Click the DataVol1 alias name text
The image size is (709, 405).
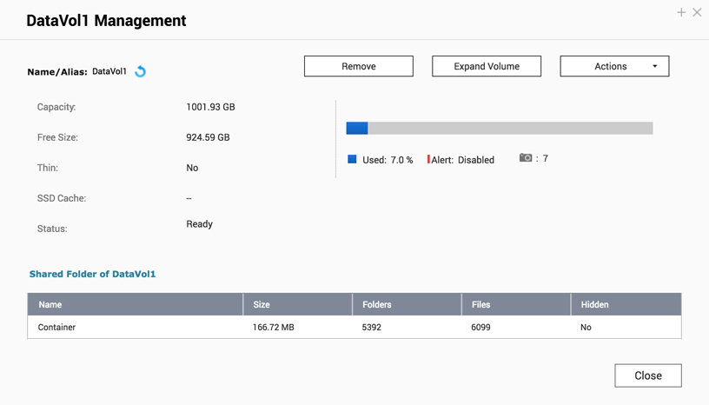(109, 71)
